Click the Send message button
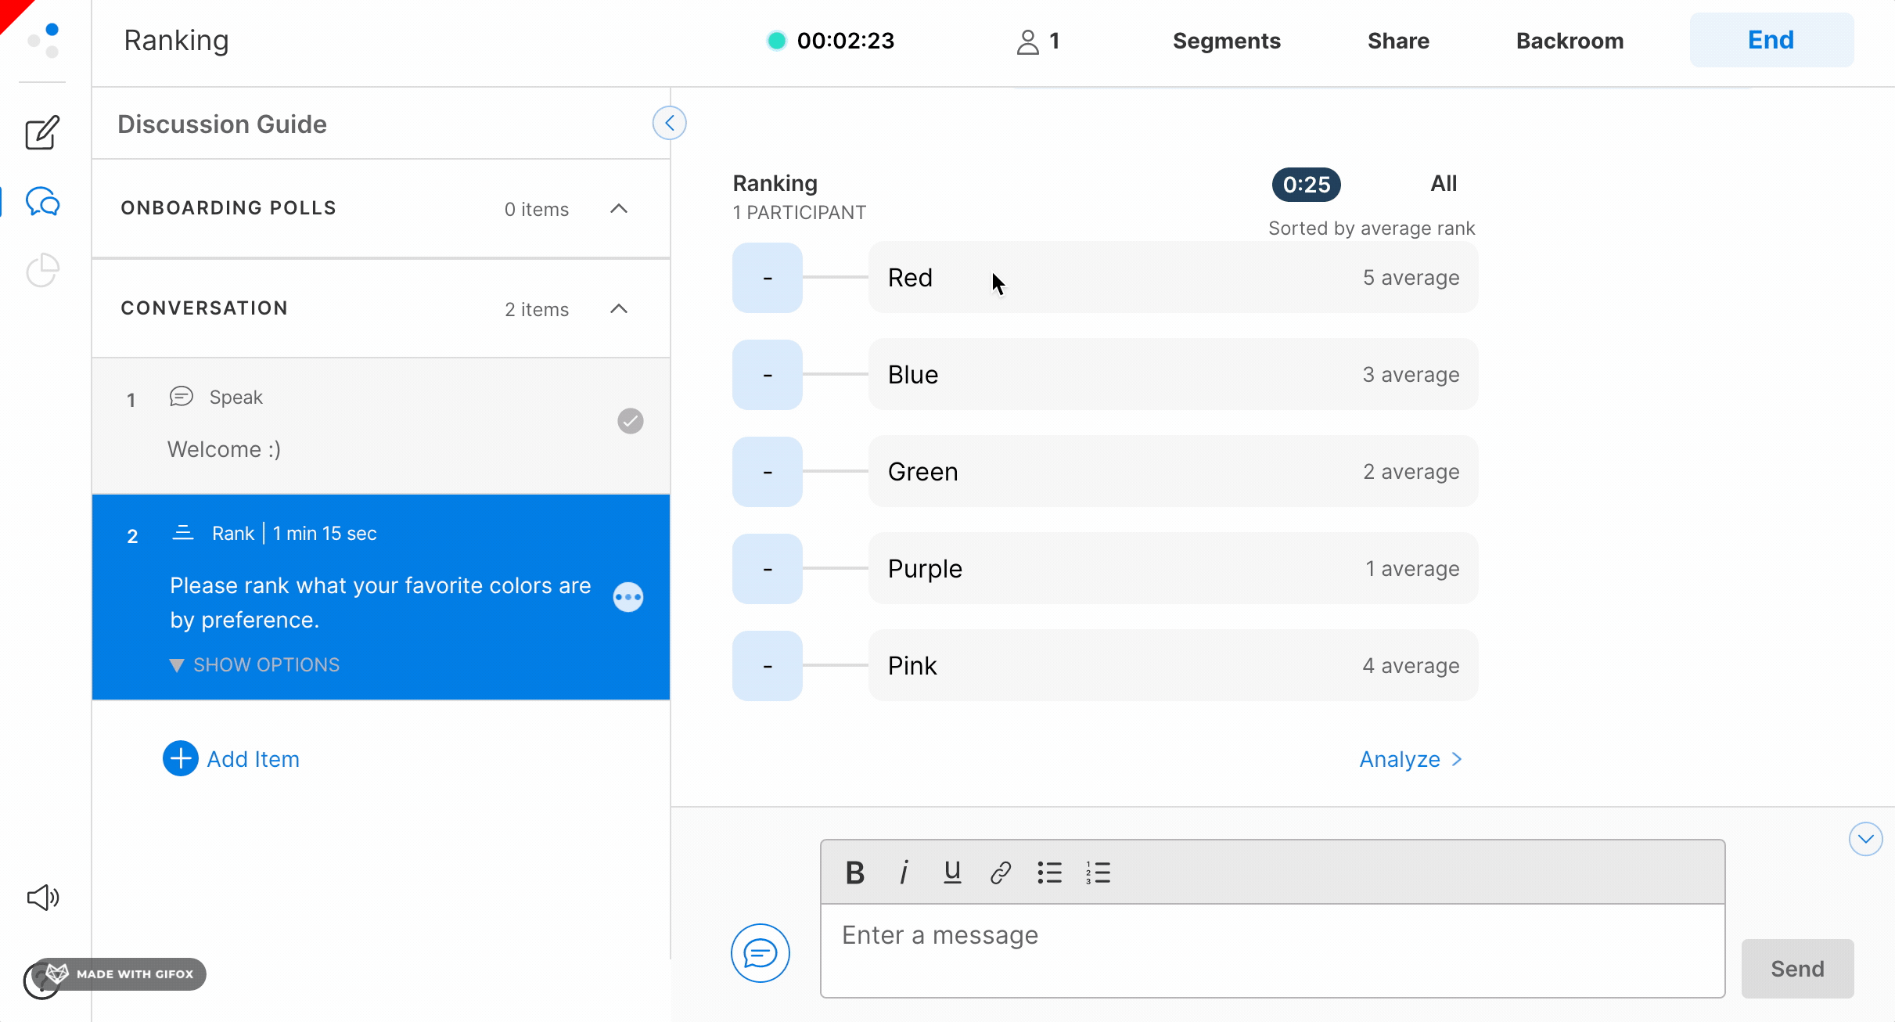The width and height of the screenshot is (1895, 1022). coord(1797,969)
